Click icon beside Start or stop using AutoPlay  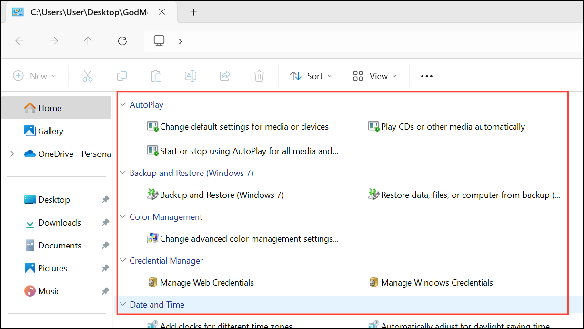click(152, 151)
